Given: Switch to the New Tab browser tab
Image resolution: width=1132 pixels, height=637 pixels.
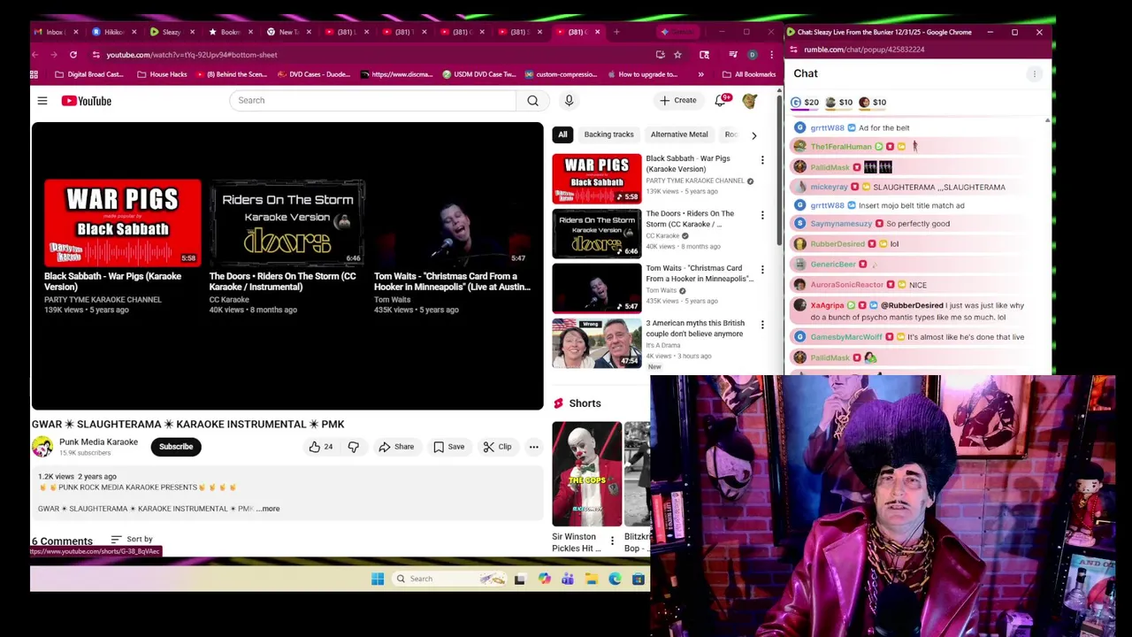Looking at the screenshot, I should (x=288, y=32).
